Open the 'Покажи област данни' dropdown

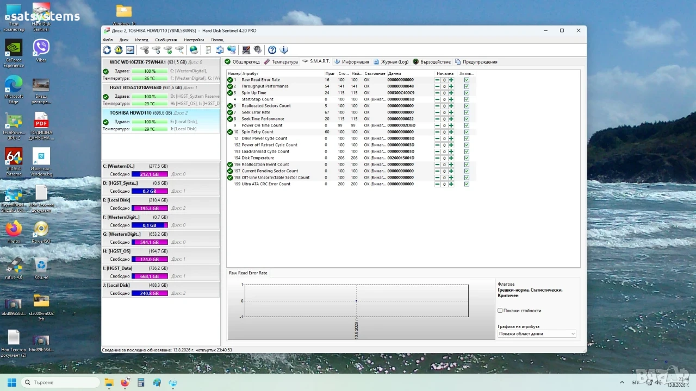point(537,334)
